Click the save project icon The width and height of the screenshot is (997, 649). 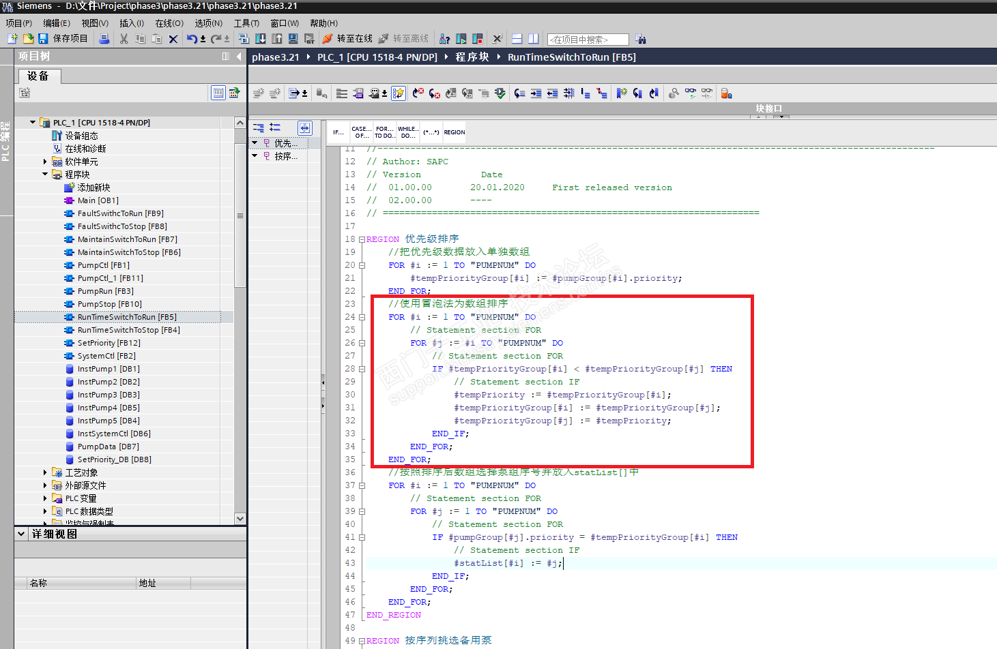pyautogui.click(x=43, y=39)
